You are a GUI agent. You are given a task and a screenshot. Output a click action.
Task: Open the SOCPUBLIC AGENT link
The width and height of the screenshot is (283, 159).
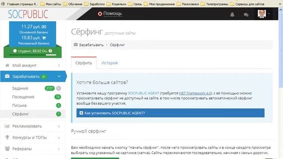tap(143, 93)
